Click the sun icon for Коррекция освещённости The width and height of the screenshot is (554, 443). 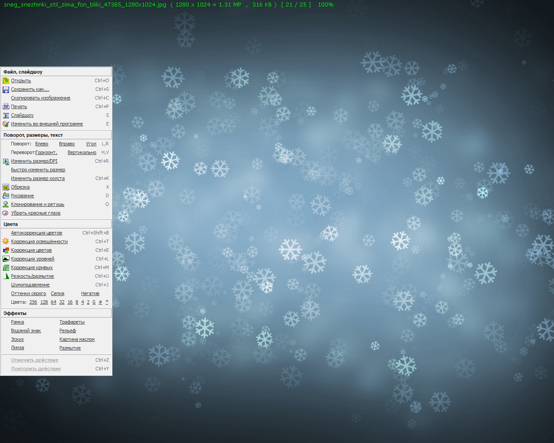pyautogui.click(x=6, y=241)
